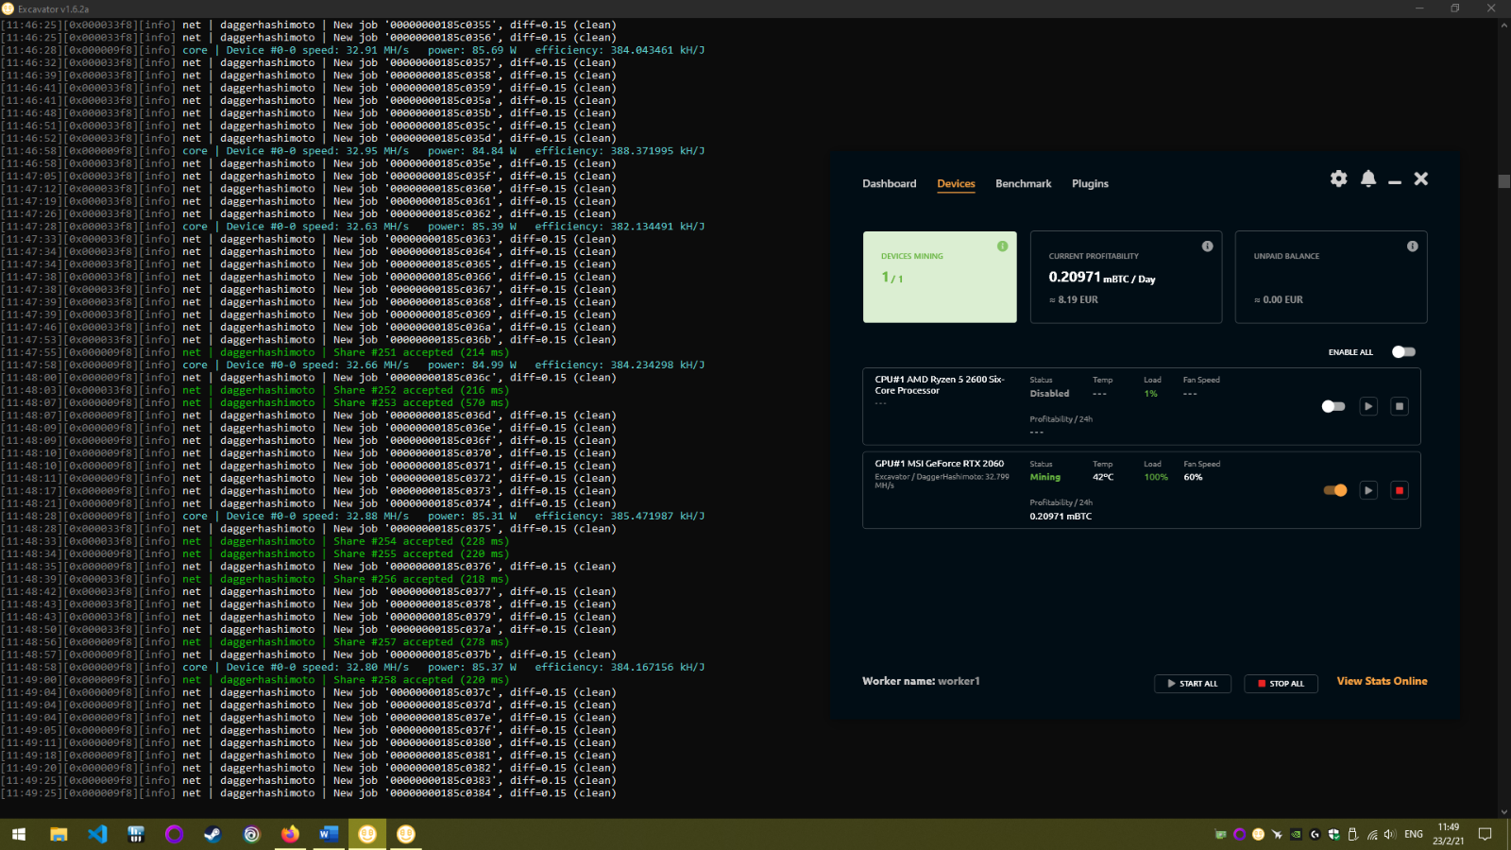Start mining on CPU#1 AMD Ryzen
The width and height of the screenshot is (1511, 850).
[x=1368, y=406]
